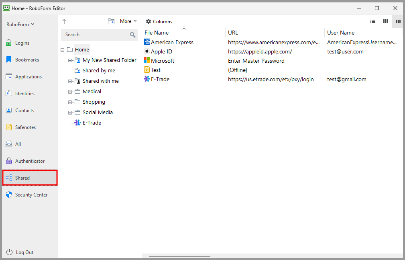Select Shared with me folder

tap(100, 81)
